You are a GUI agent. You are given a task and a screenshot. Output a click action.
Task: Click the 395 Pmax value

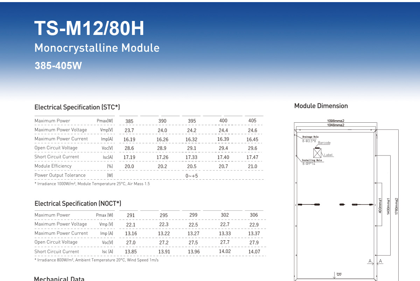point(192,121)
